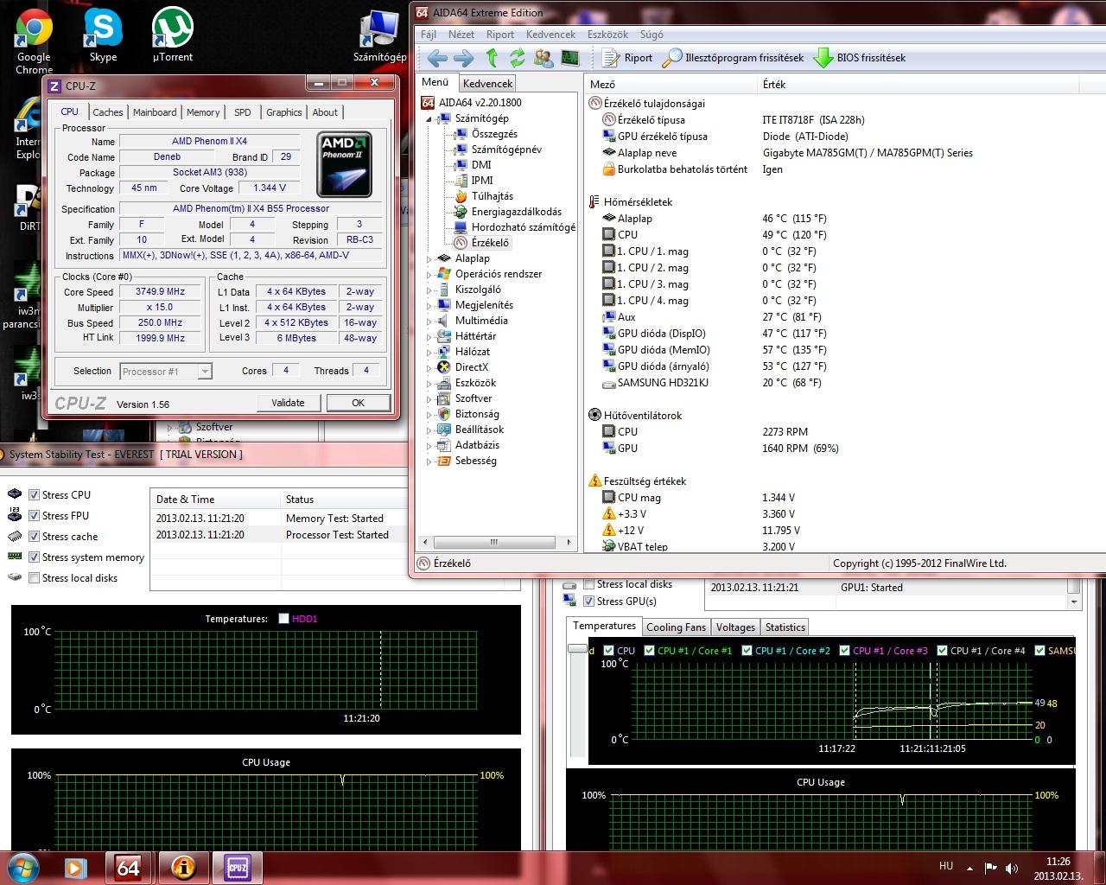Open µTorrent desktop icon
The image size is (1106, 885).
173,35
